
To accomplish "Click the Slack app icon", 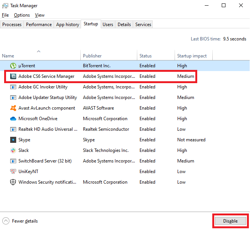I will [x=13, y=150].
